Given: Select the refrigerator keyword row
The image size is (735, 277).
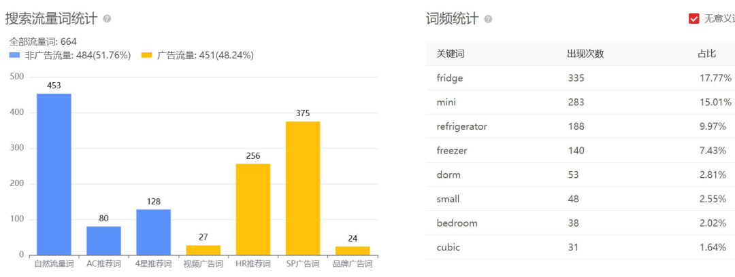Looking at the screenshot, I should [x=462, y=126].
